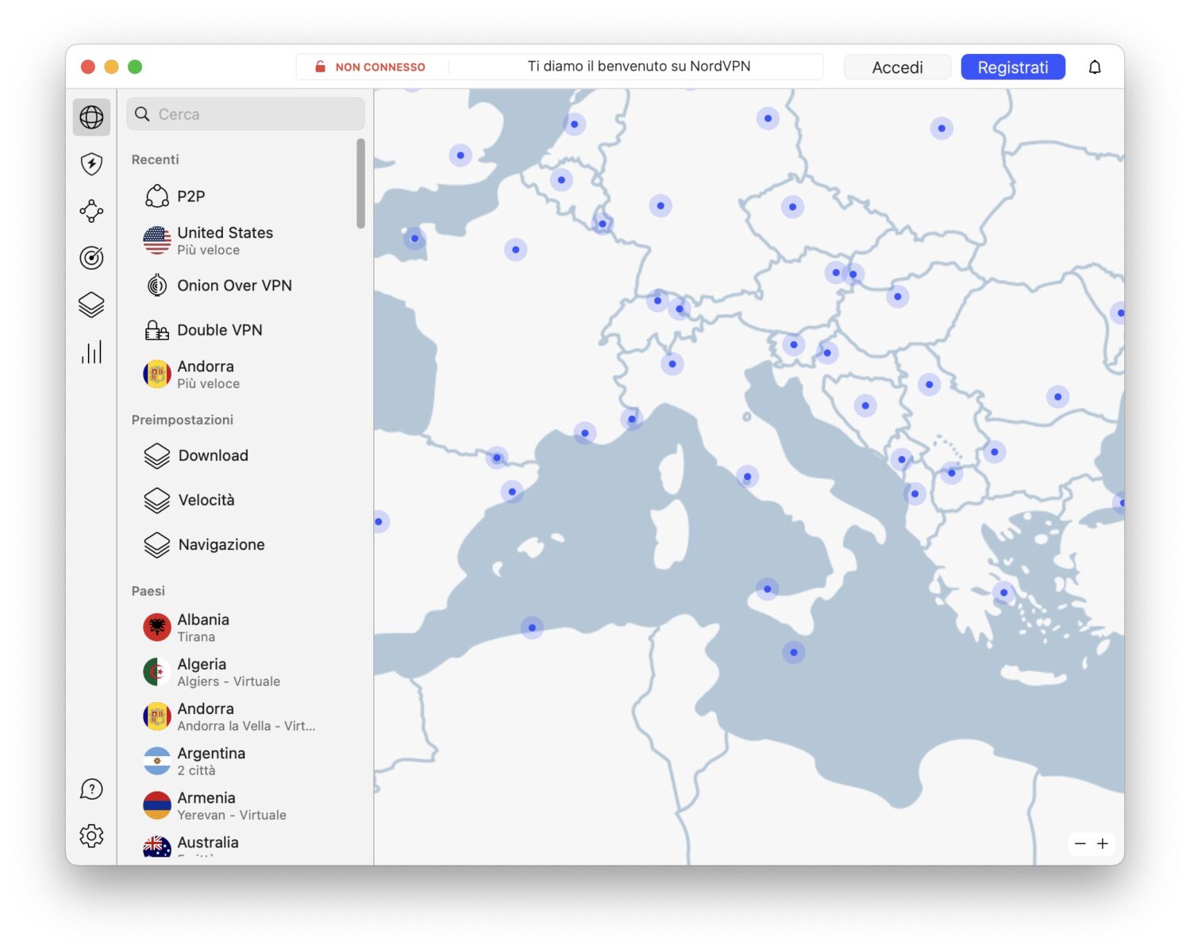View statistics via bar chart icon
Viewport: 1190px width, 952px height.
coord(91,351)
